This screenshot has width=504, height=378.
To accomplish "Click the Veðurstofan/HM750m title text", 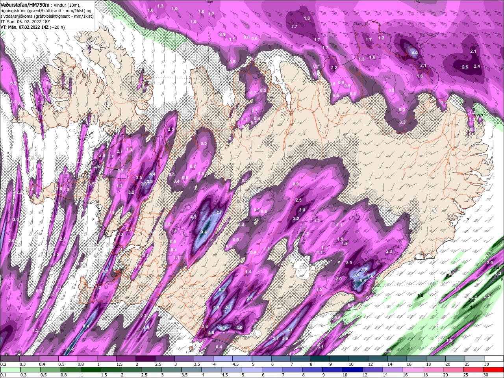I will point(25,5).
